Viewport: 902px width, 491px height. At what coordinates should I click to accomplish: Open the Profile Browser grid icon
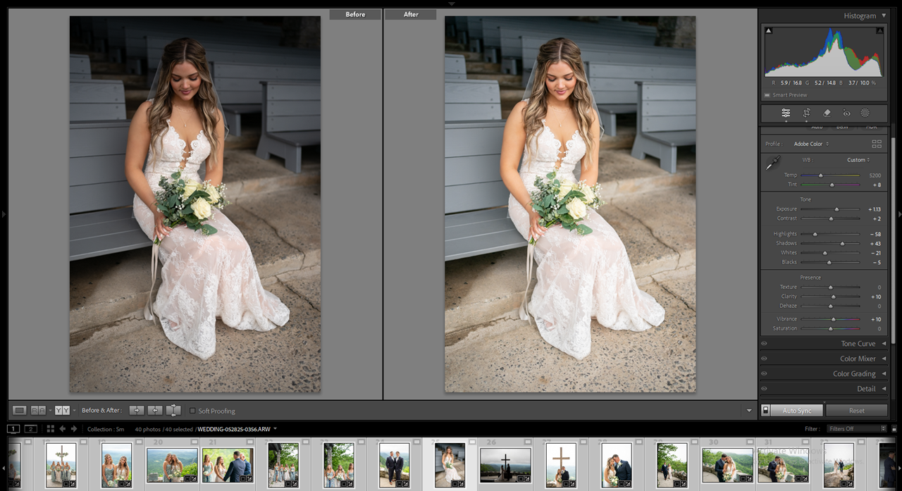pyautogui.click(x=877, y=144)
